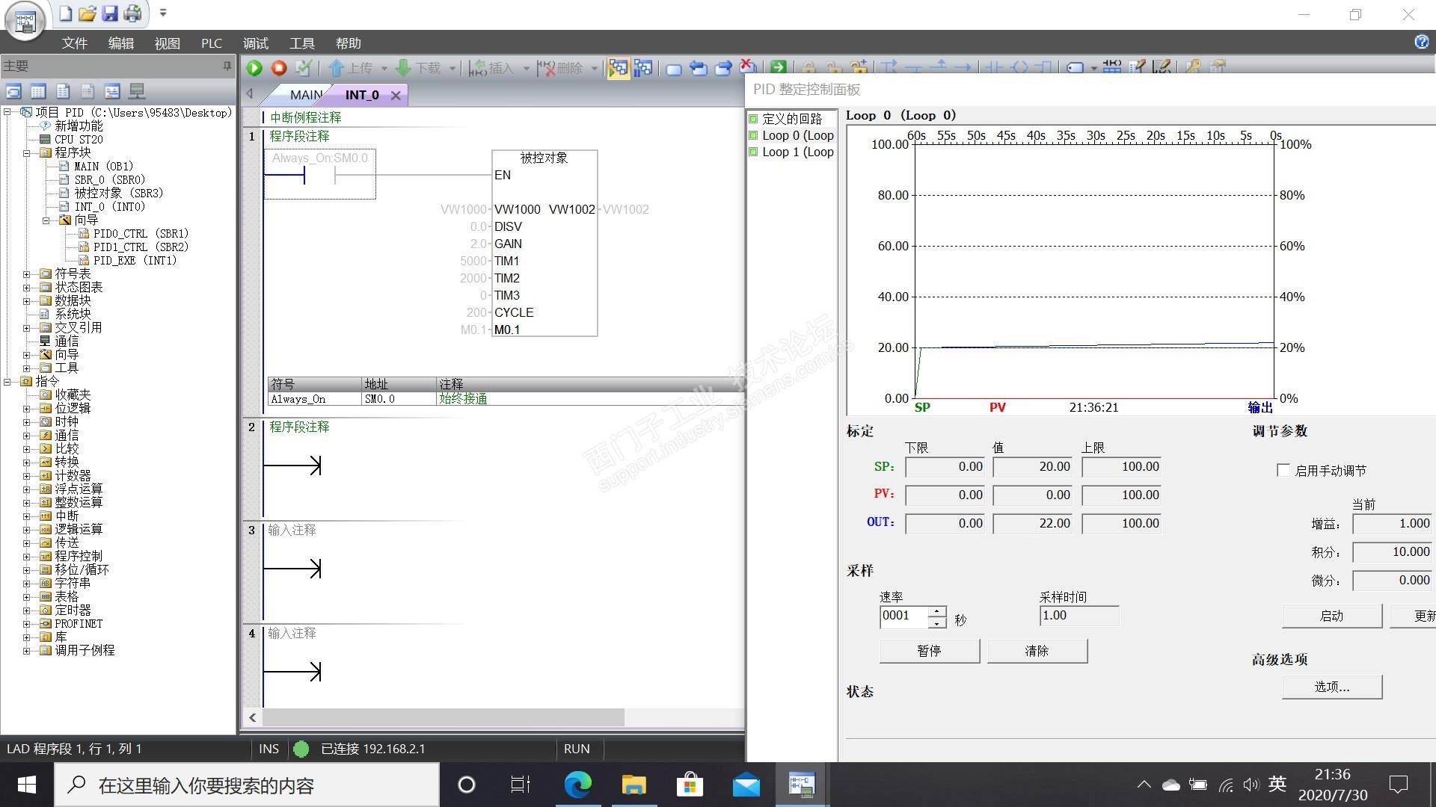The width and height of the screenshot is (1436, 807).
Task: Click the 选项... advanced options button
Action: click(1331, 687)
